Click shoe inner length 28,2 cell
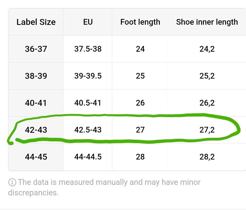The image size is (246, 210). [207, 157]
